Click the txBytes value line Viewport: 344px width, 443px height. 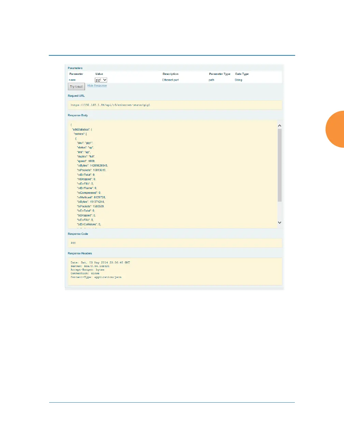[91, 202]
